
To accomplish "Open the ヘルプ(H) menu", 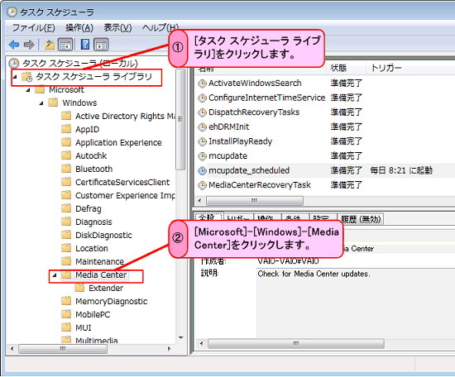I will click(160, 28).
